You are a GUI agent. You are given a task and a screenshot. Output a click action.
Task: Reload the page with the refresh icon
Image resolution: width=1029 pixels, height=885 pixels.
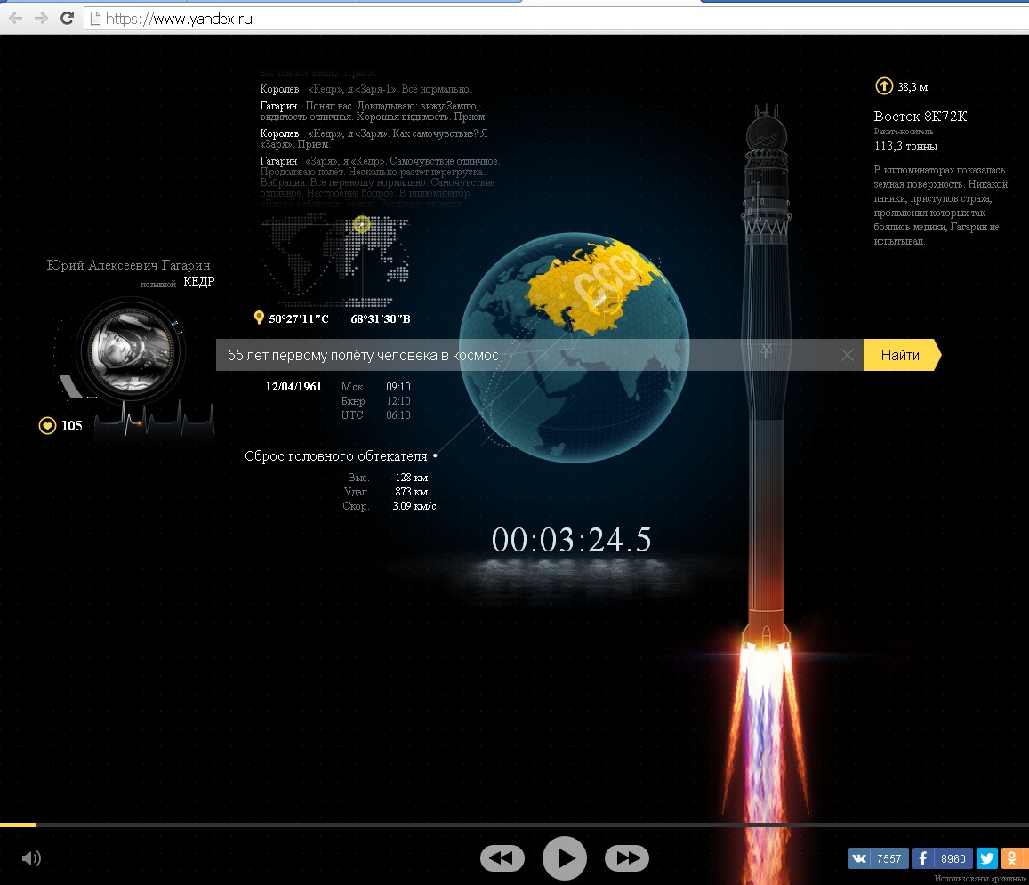(x=67, y=18)
